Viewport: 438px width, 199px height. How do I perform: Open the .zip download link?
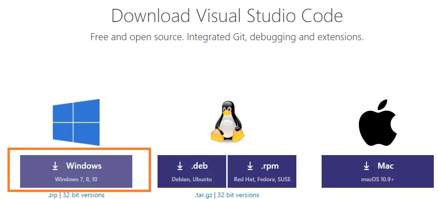point(52,195)
